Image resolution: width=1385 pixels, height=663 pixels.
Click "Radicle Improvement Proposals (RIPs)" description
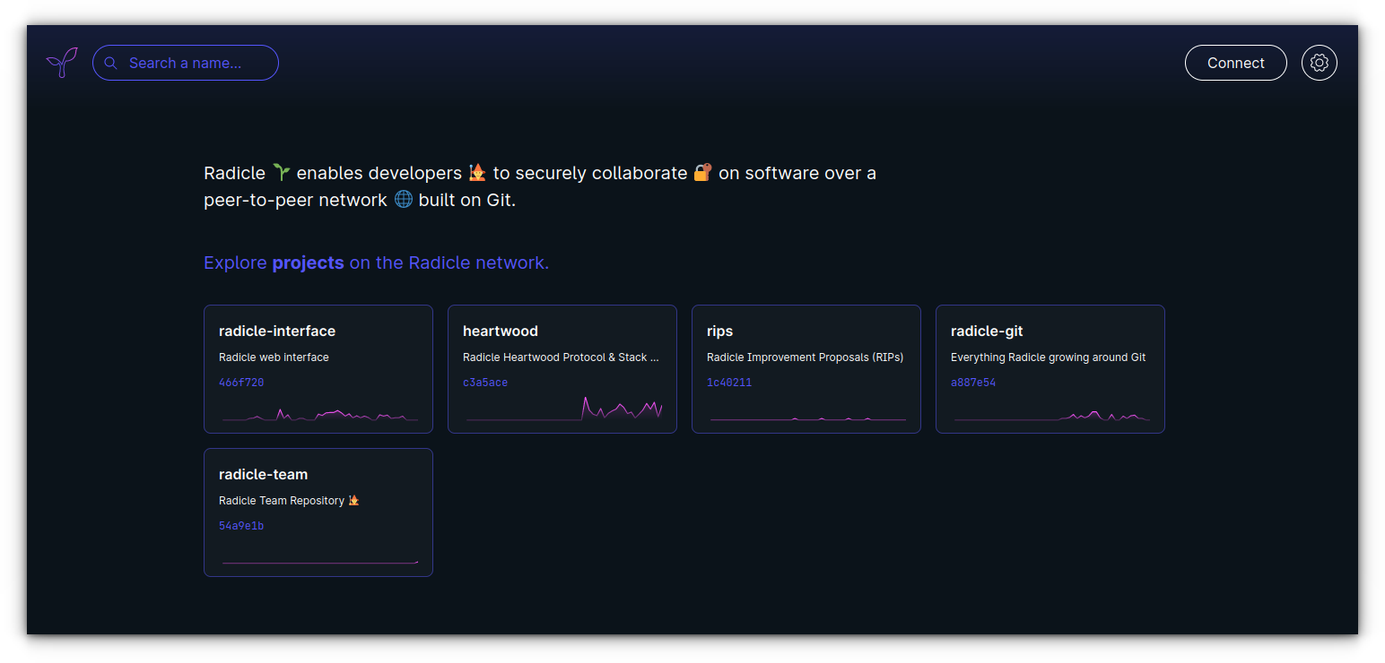click(805, 357)
